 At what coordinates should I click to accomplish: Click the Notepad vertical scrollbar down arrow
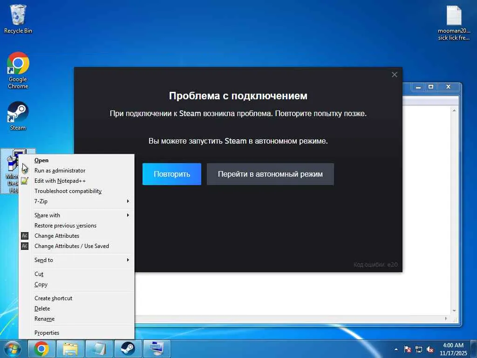(x=454, y=311)
